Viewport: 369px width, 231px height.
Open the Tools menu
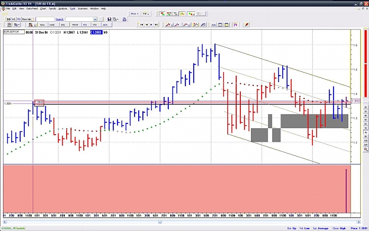point(73,8)
